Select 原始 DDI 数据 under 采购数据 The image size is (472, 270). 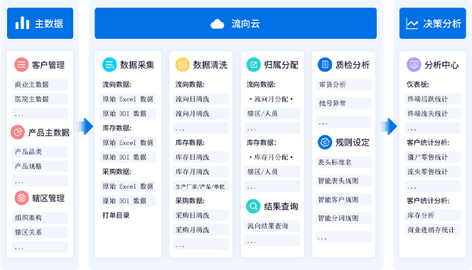[x=128, y=201]
